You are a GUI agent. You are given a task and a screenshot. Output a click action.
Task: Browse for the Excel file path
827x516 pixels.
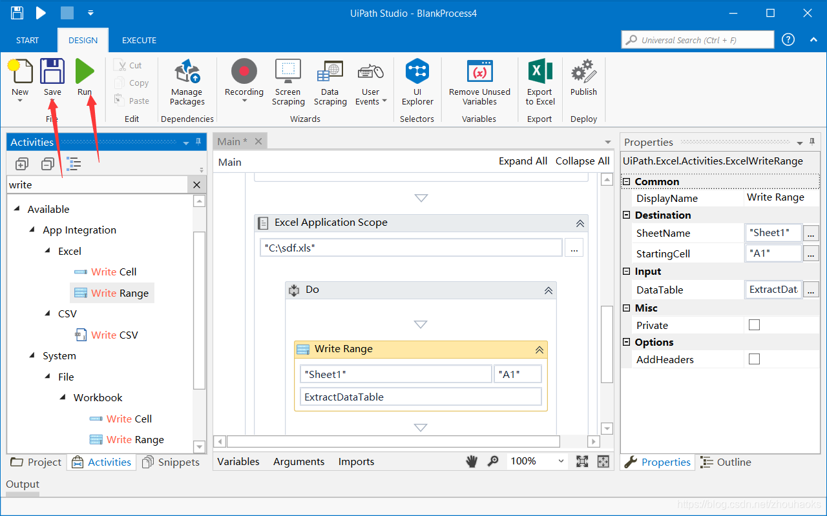[574, 248]
